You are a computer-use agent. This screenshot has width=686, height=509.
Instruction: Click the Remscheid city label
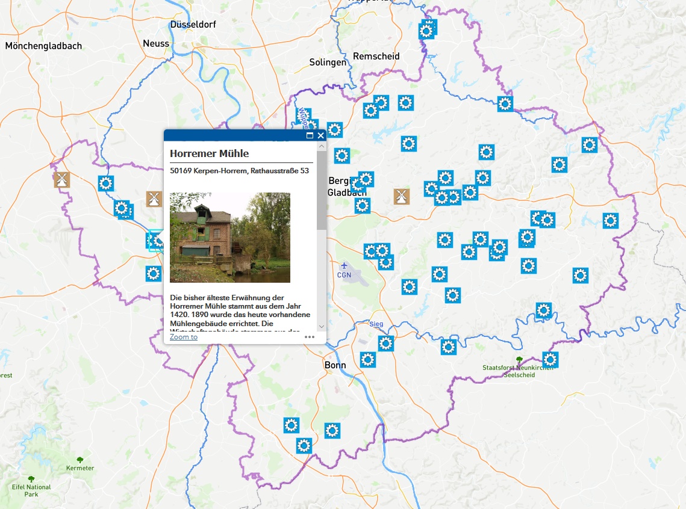click(x=376, y=57)
